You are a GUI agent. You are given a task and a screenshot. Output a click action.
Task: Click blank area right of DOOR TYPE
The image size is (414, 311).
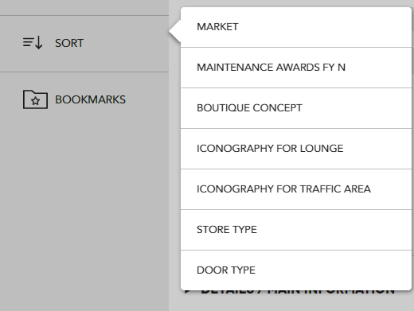tap(333, 270)
